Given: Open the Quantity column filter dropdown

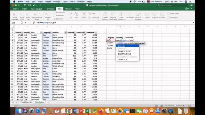Looking at the screenshot, I should [x=75, y=33].
